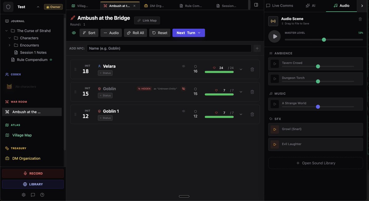
Task: Start recording with the RECORD button
Action: (x=33, y=173)
